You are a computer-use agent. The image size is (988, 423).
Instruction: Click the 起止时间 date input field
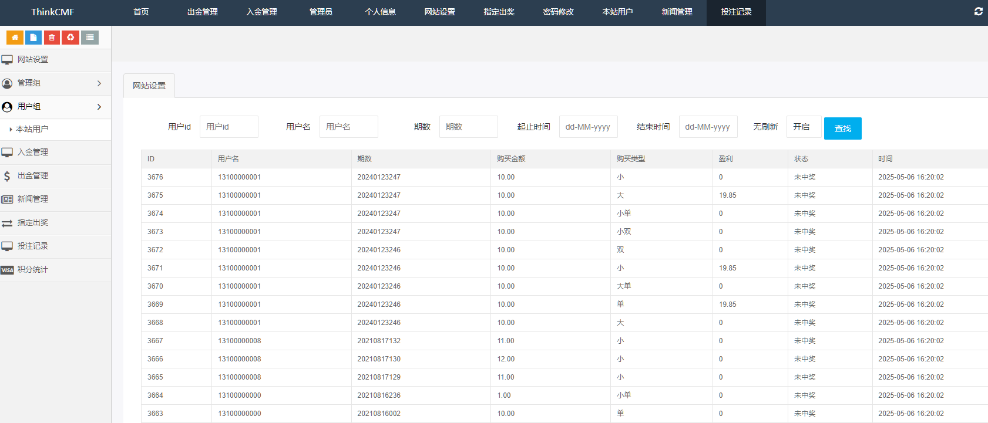click(x=588, y=127)
